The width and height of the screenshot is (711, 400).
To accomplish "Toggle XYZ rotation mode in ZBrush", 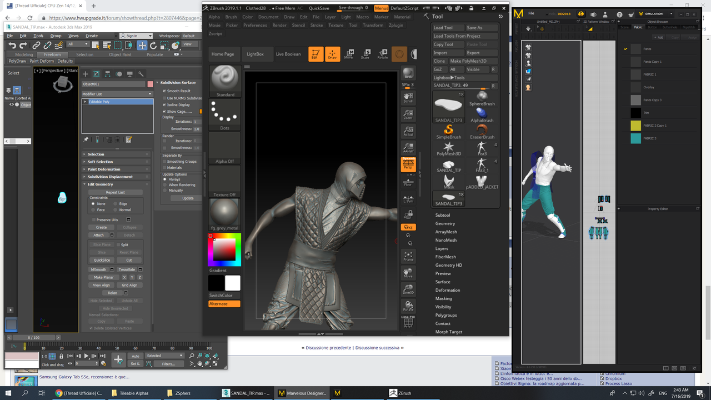I will point(408,227).
